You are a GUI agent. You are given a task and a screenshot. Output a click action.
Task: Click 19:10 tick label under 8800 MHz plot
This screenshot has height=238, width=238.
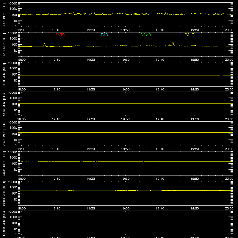pos(56,209)
